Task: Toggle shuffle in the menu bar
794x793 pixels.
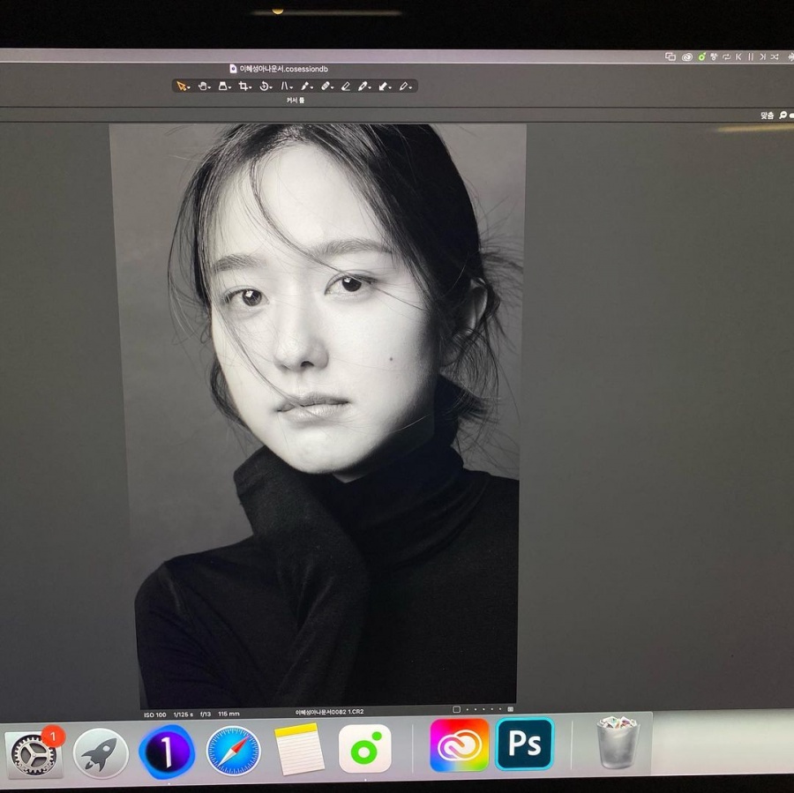Action: [775, 56]
